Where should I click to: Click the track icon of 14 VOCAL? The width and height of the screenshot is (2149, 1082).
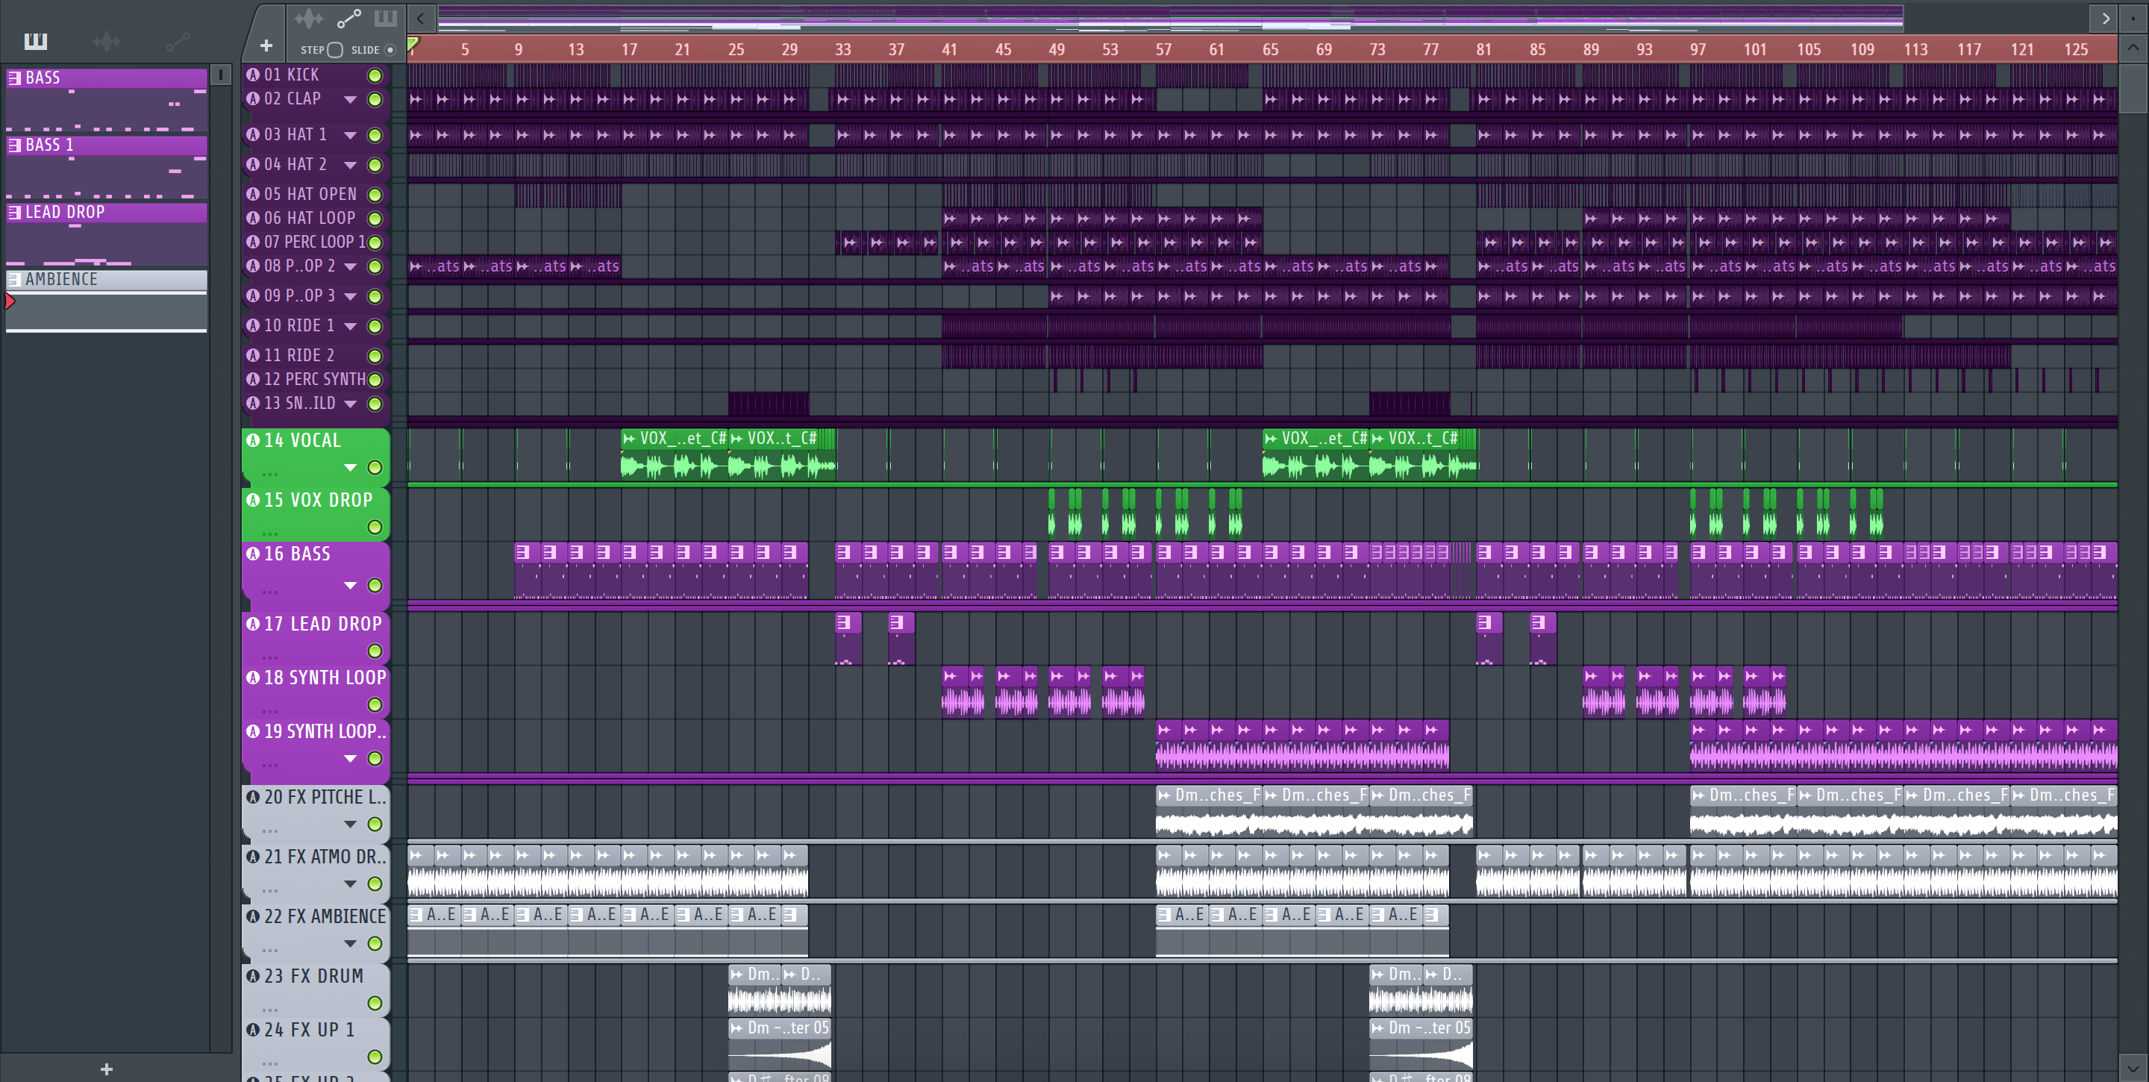coord(254,440)
